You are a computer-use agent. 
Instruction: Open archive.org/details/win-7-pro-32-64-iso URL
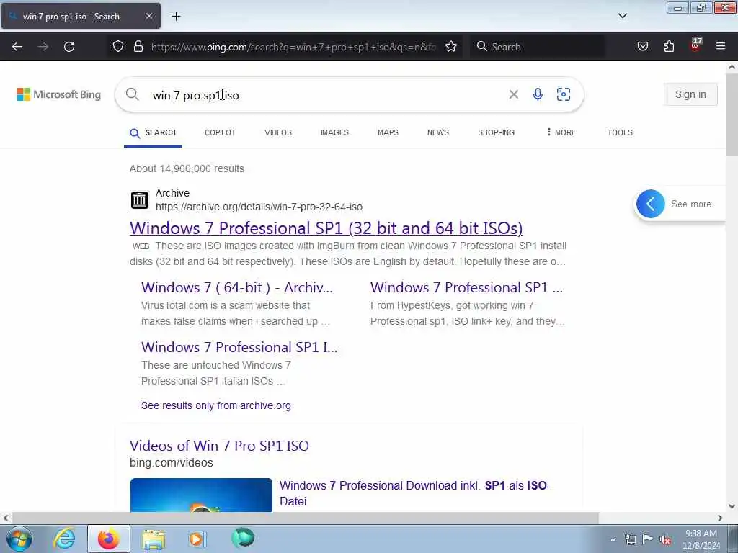click(x=259, y=207)
